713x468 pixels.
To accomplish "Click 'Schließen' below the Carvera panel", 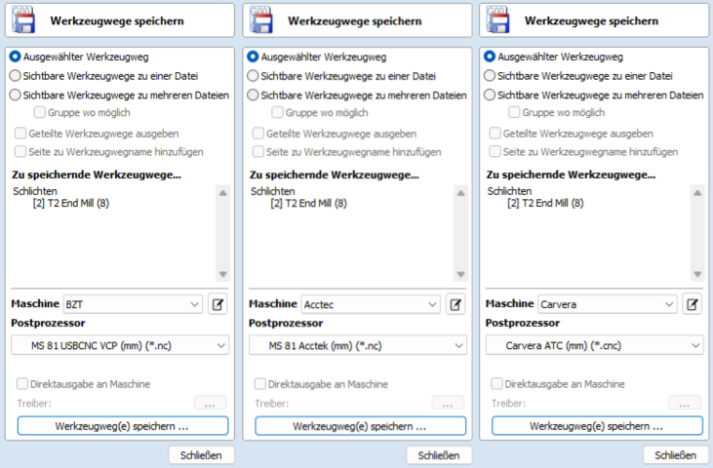I will coord(675,455).
